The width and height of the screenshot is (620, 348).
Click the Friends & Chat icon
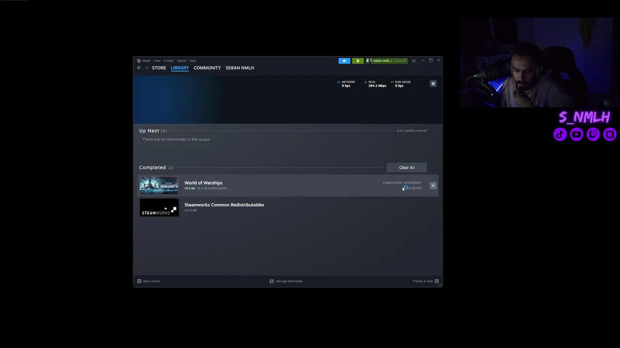tap(436, 281)
